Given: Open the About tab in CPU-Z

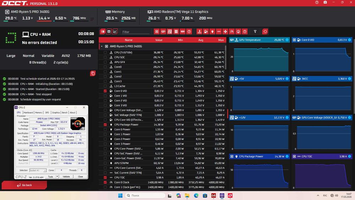Looking at the screenshot, I should (72, 113).
